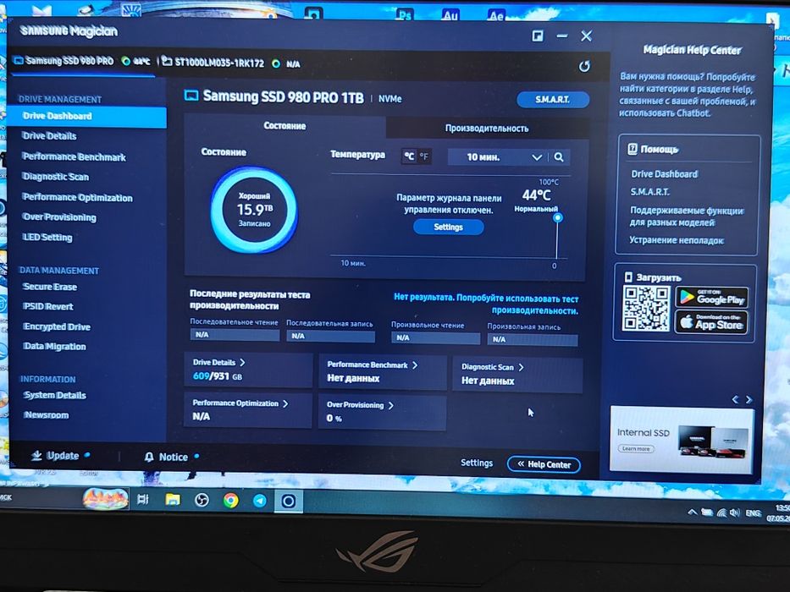Open Drive Details in sidebar
Screen dimensions: 790x592
[x=49, y=136]
